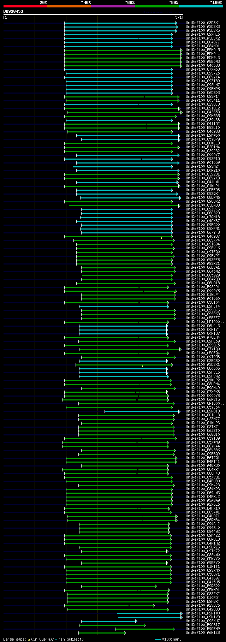
Task: Follow the UniRef100_Q645N2 link
Action: click(203, 272)
